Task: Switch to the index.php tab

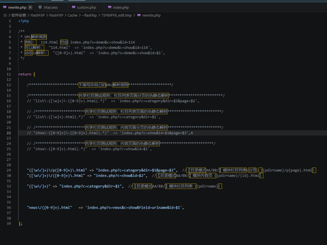Action: click(x=121, y=7)
